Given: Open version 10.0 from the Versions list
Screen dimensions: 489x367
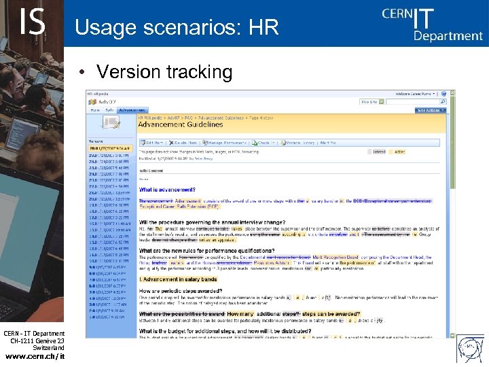Looking at the screenshot, I should pyautogui.click(x=109, y=261).
